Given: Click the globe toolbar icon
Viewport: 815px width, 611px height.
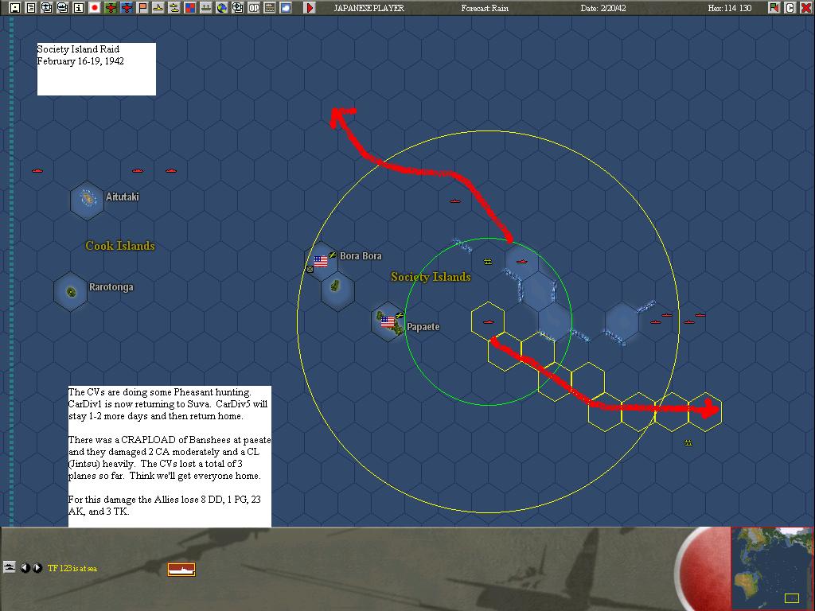Looking at the screenshot, I should pos(222,8).
